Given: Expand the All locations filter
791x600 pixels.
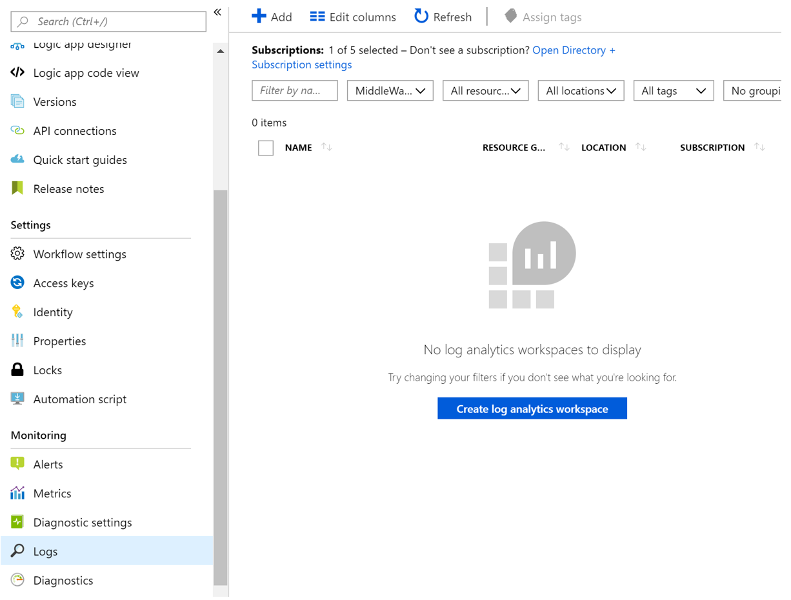Looking at the screenshot, I should pos(581,90).
